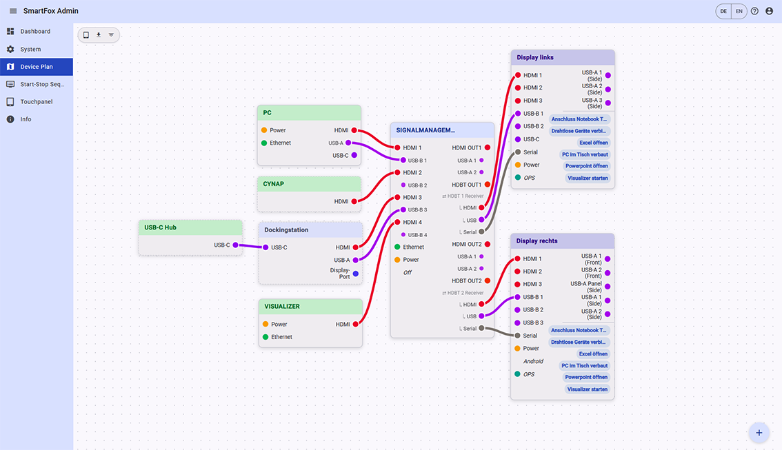
Task: Click the 'Android' label in Display rechts
Action: tap(533, 361)
